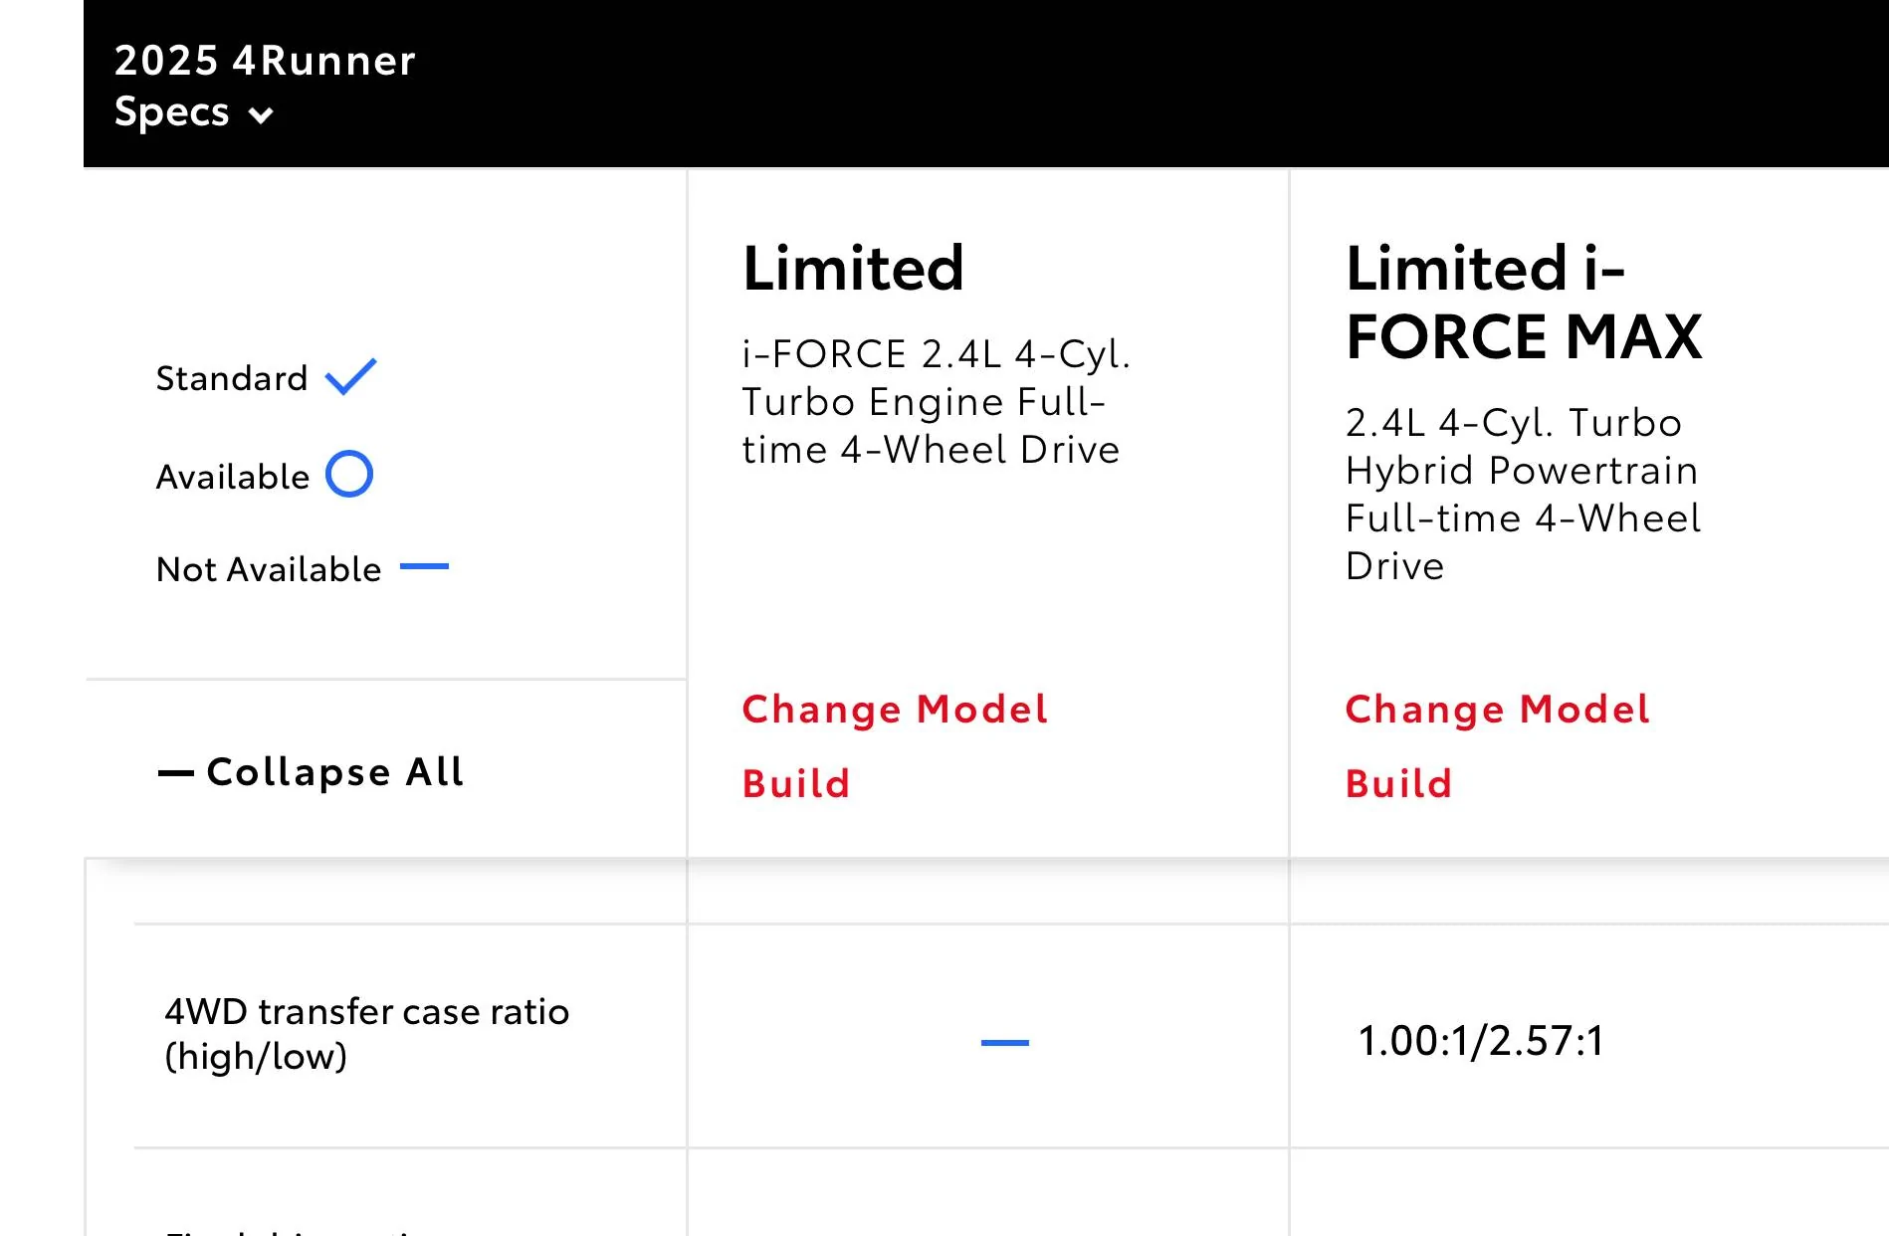Build the Limited trim
This screenshot has height=1236, width=1889.
pyautogui.click(x=796, y=783)
